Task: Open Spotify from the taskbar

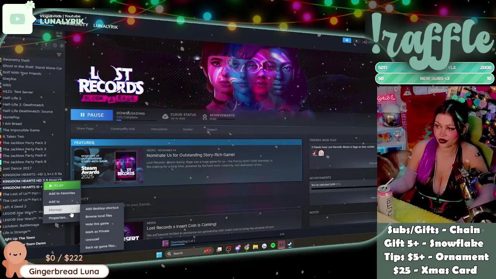Action: pyautogui.click(x=273, y=245)
